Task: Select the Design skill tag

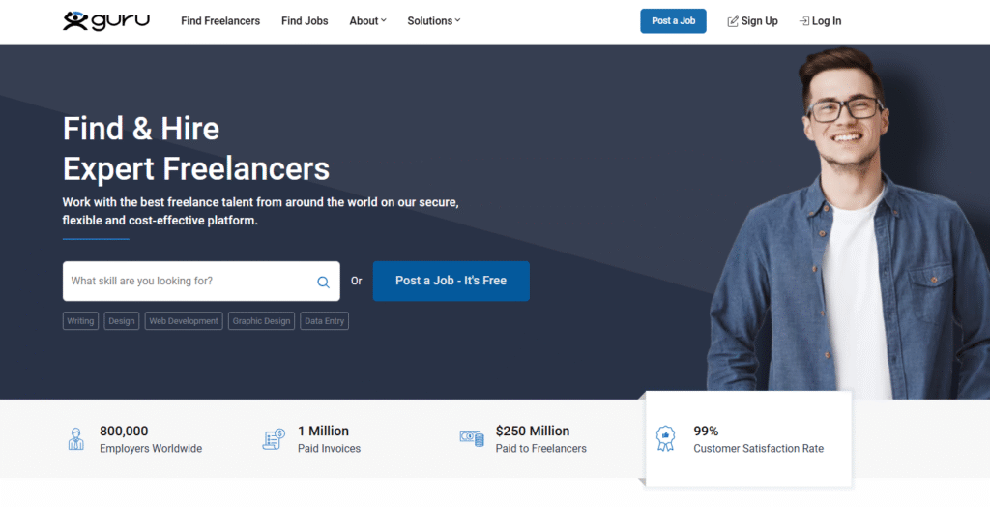Action: (121, 321)
